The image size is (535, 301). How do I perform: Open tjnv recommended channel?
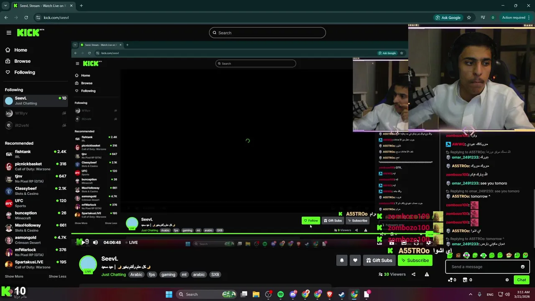click(35, 179)
